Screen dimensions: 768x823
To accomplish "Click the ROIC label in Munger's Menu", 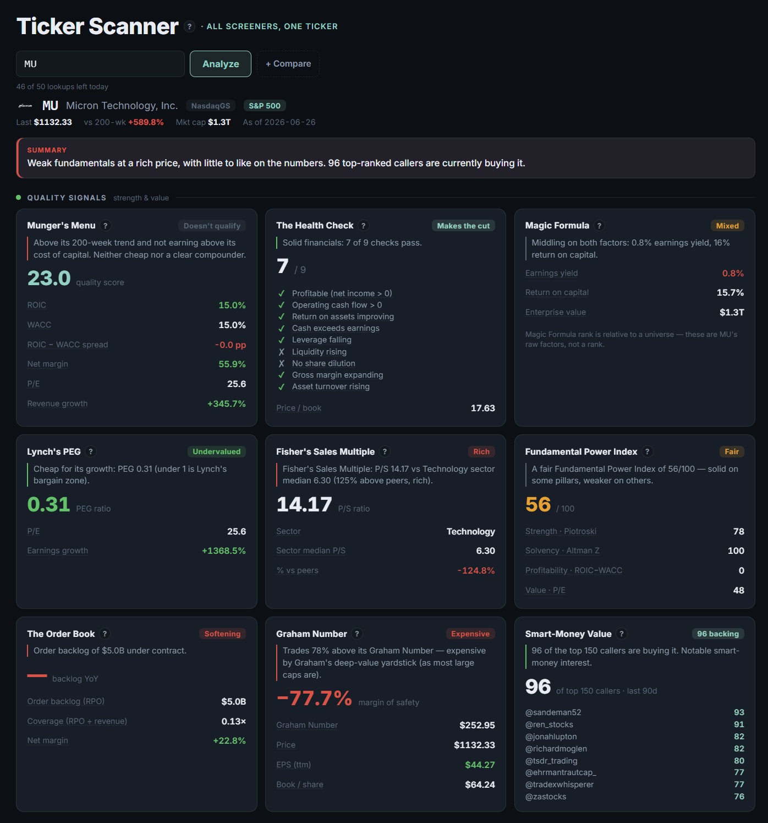I will click(37, 305).
